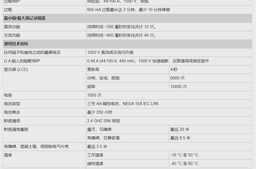Click the 10000 次 frequency value
The height and width of the screenshot is (169, 256).
pyautogui.click(x=179, y=86)
